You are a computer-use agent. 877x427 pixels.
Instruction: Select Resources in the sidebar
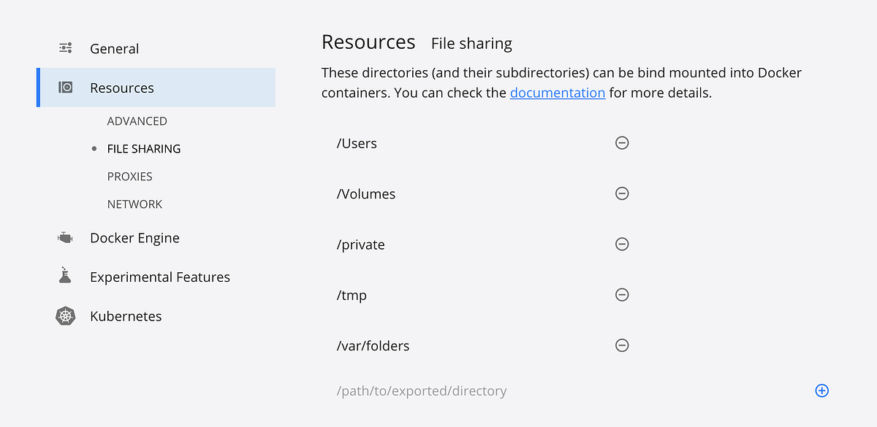(121, 88)
